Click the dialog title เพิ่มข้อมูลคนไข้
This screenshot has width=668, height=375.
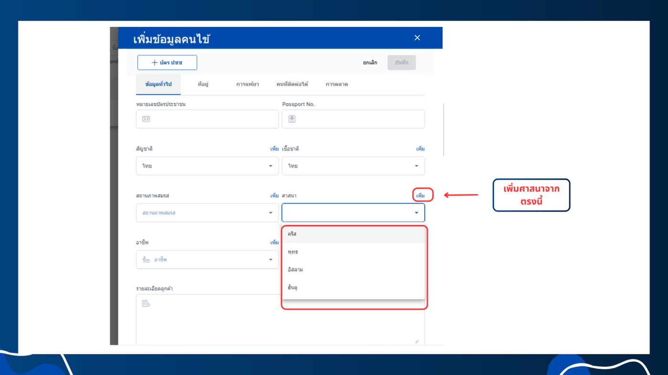pos(171,39)
